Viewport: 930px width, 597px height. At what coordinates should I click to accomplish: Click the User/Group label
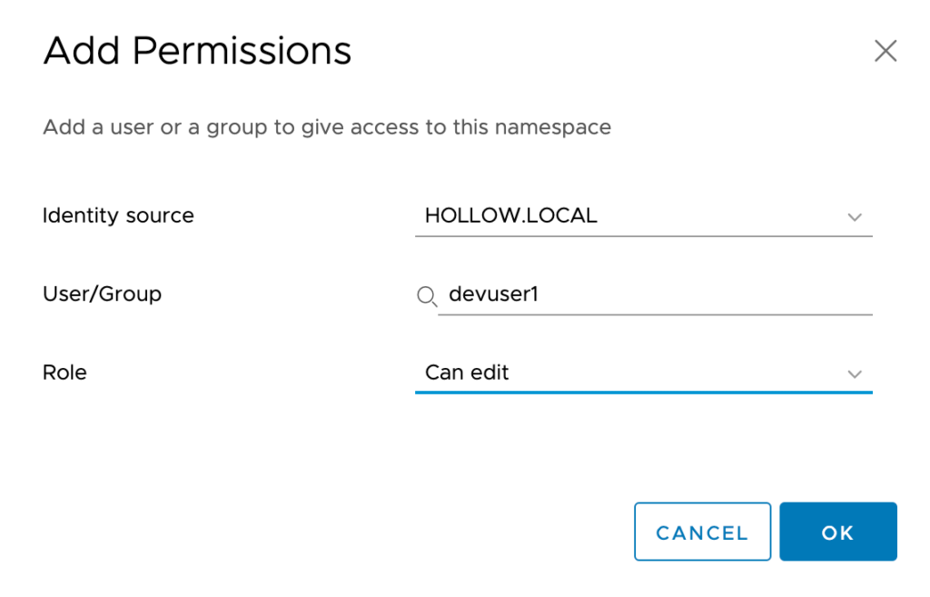click(102, 294)
